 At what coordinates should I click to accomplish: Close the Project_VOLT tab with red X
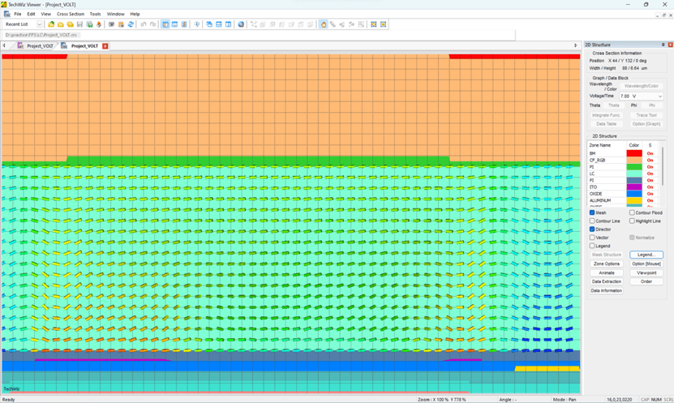[x=105, y=46]
